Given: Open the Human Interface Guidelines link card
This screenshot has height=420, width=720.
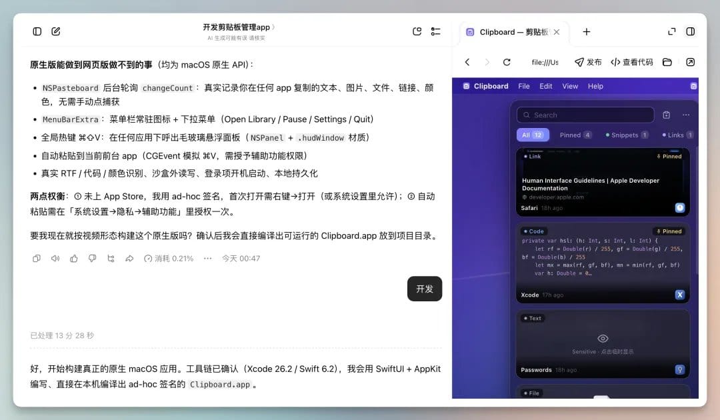Looking at the screenshot, I should tap(603, 182).
